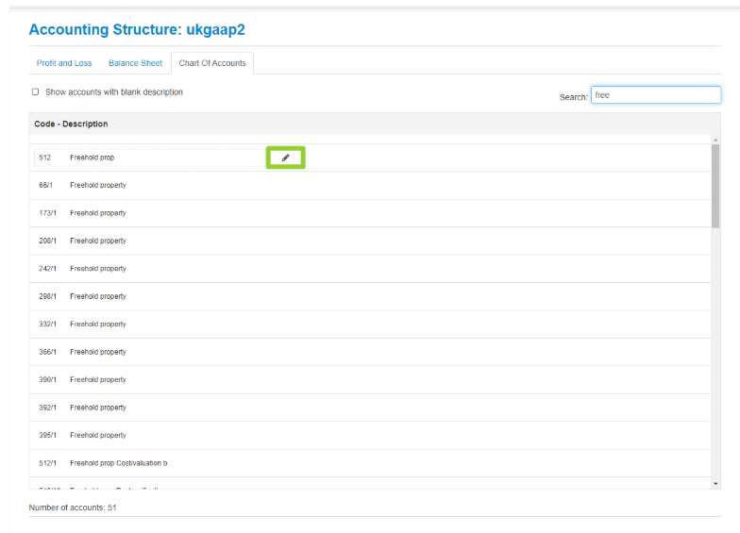Enable Show accounts with blank description checkbox

point(36,92)
